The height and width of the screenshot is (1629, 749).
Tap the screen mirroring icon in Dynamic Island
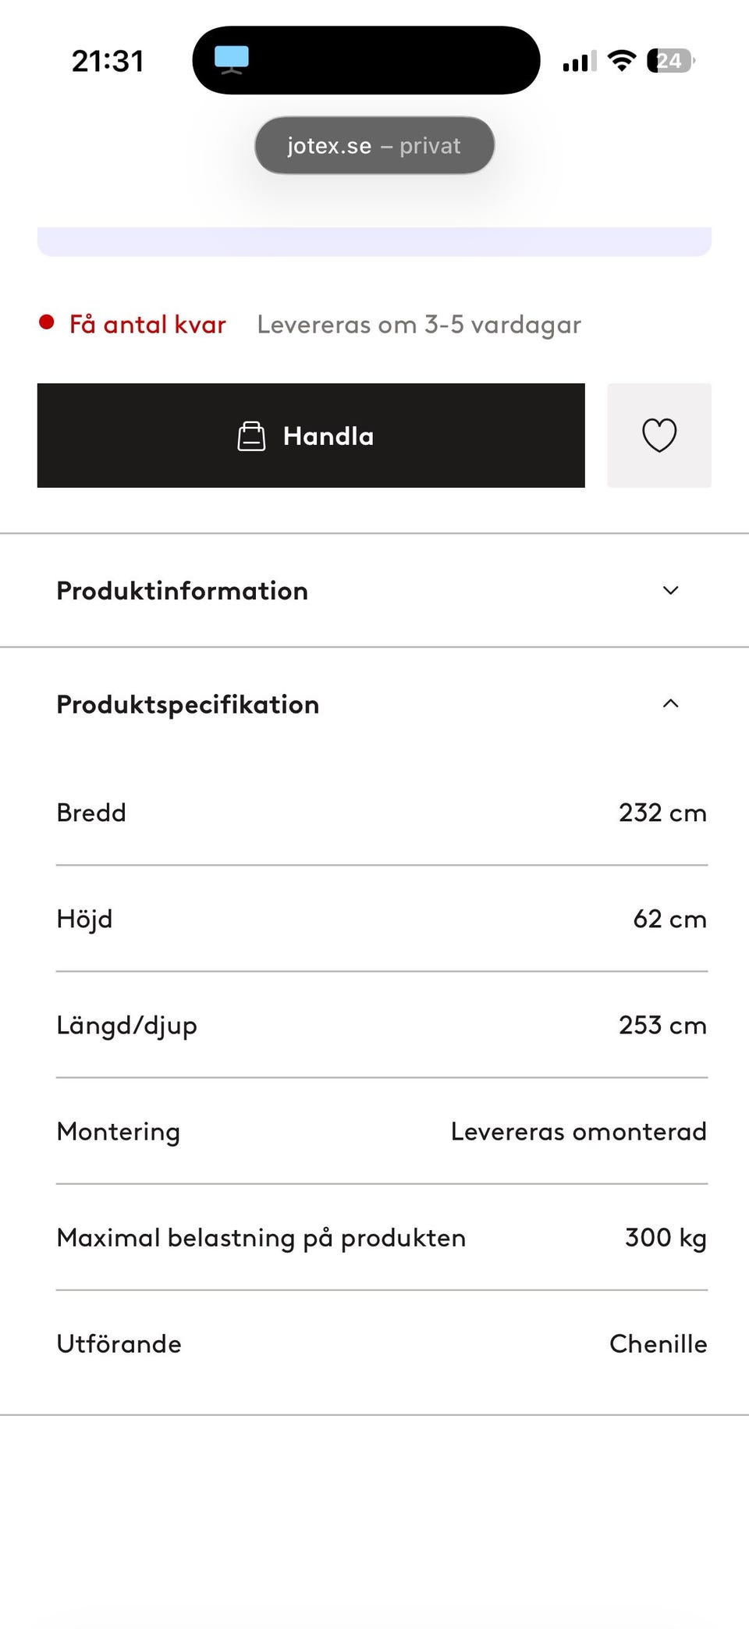(x=231, y=60)
